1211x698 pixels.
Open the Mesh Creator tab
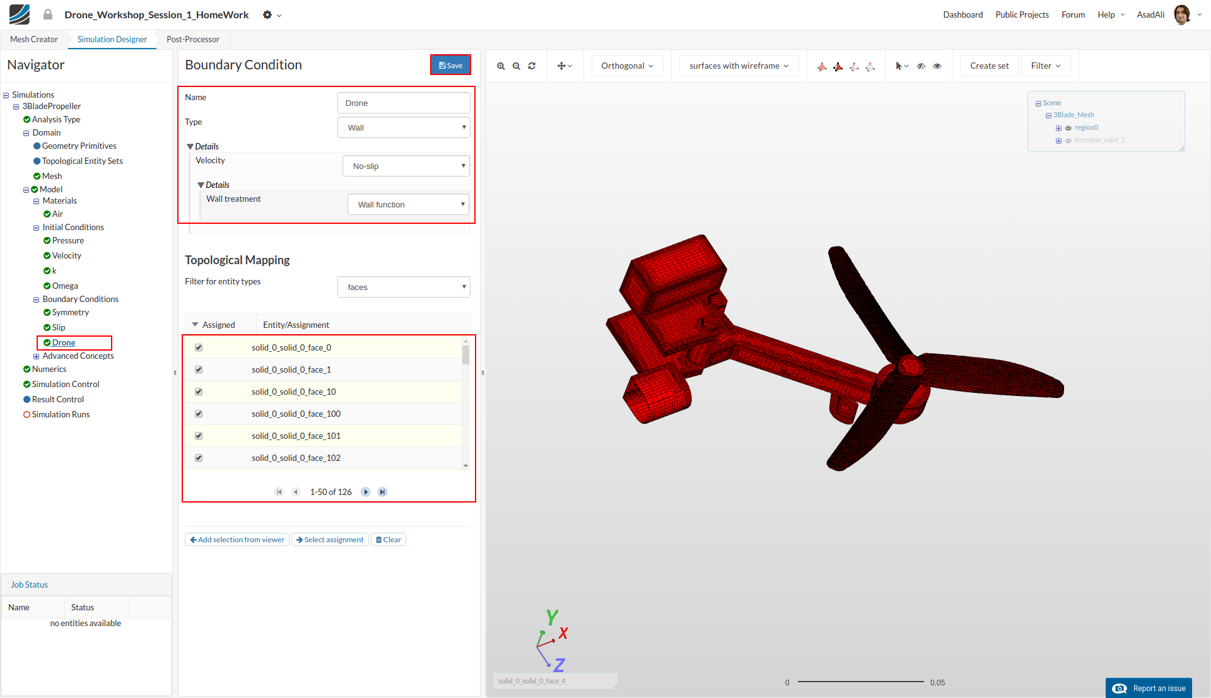pyautogui.click(x=34, y=39)
